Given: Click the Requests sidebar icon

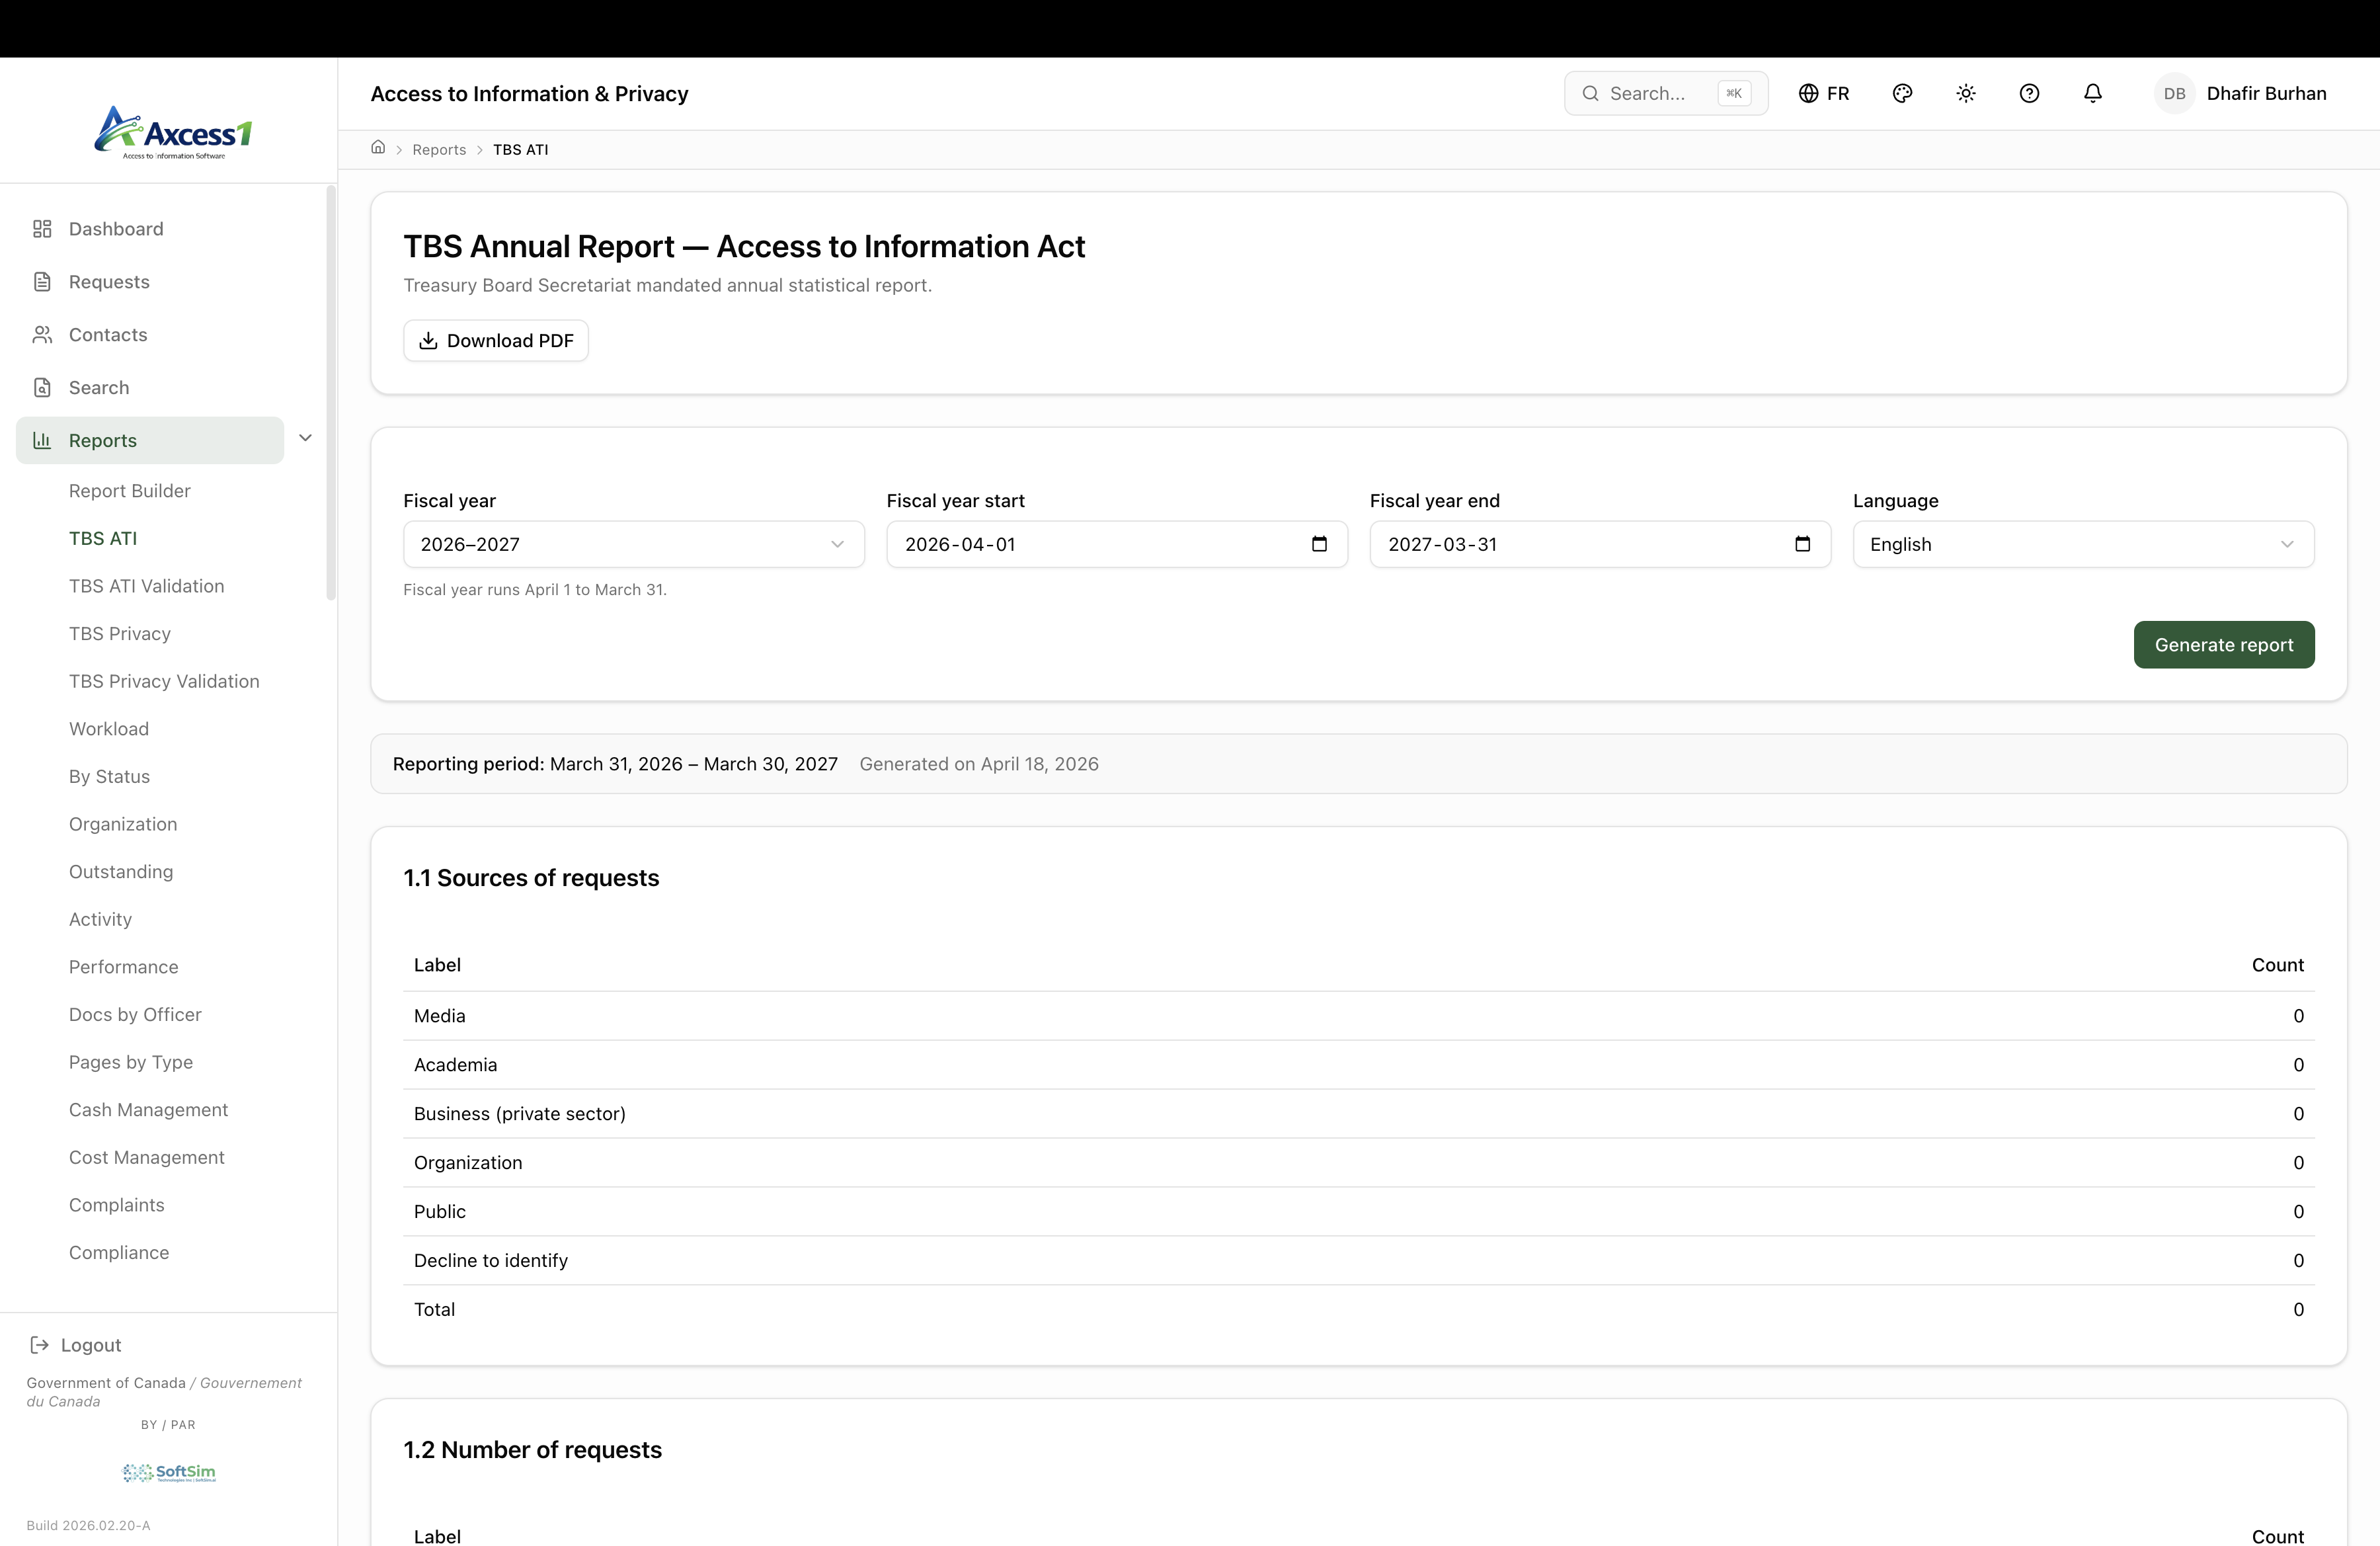Looking at the screenshot, I should pos(41,281).
